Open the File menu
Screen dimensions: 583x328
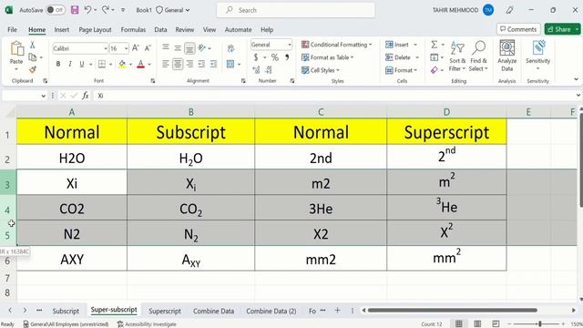[12, 29]
